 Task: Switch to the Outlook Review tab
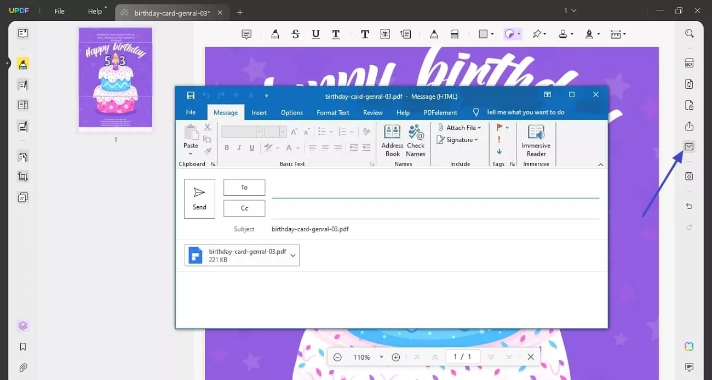point(373,112)
